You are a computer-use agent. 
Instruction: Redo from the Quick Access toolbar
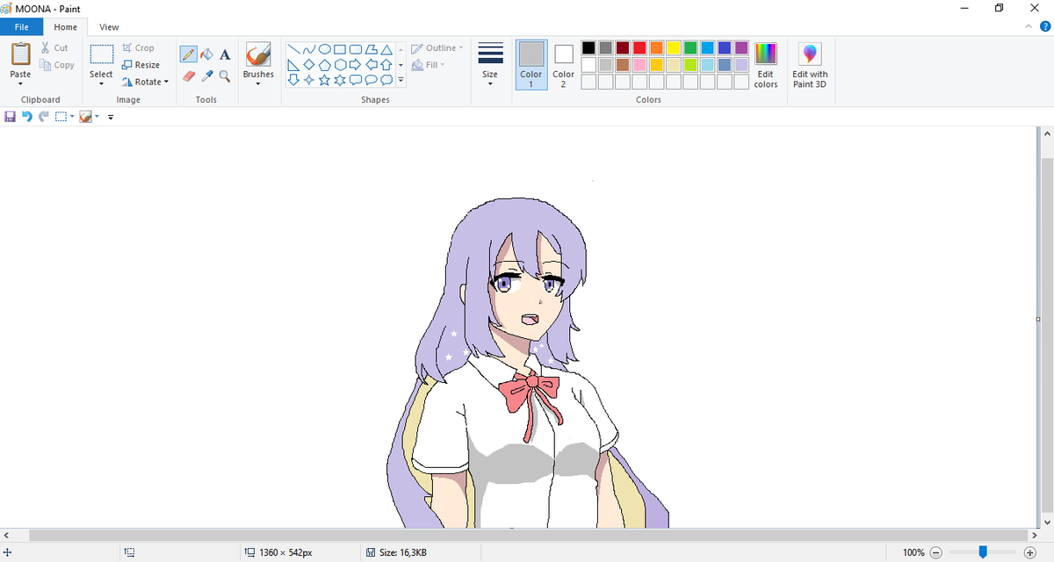tap(42, 116)
